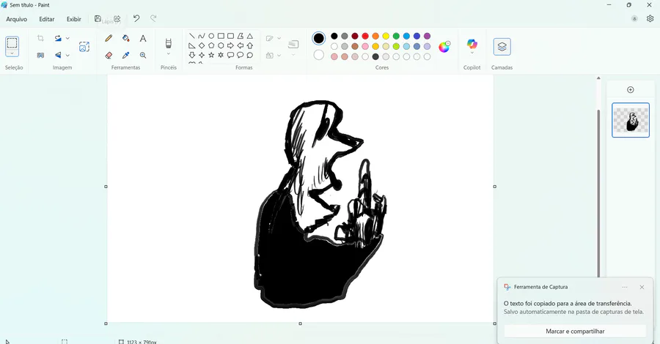Expand the Selection tool dropdown
The width and height of the screenshot is (660, 344).
tap(12, 53)
